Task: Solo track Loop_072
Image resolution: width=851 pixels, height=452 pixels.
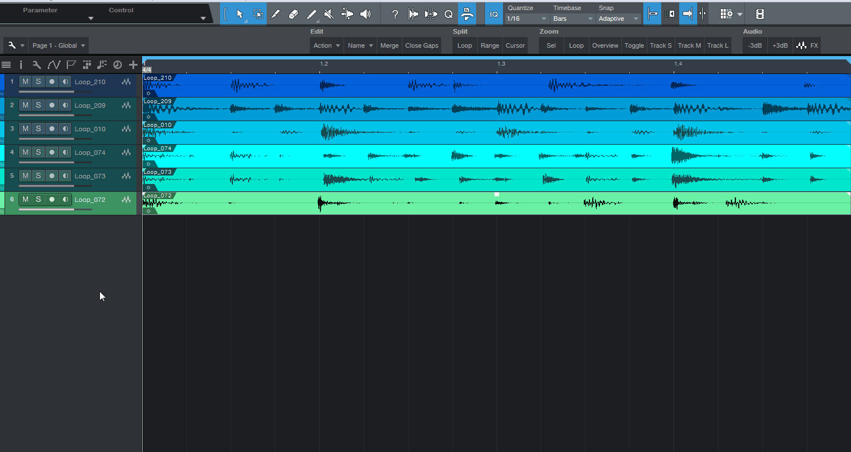Action: point(38,199)
